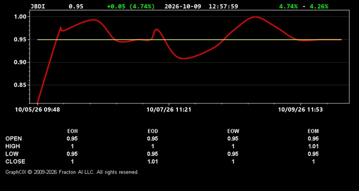This screenshot has height=191, width=359.
Task: Click the GraphCIX copyright notice
Action: pos(72,172)
